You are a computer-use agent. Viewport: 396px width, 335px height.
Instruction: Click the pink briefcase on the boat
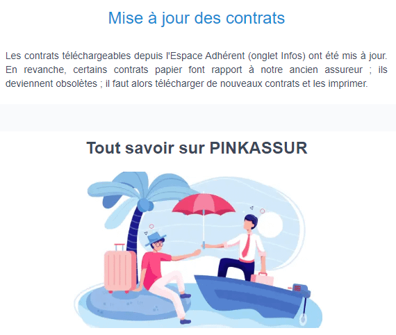click(x=263, y=279)
